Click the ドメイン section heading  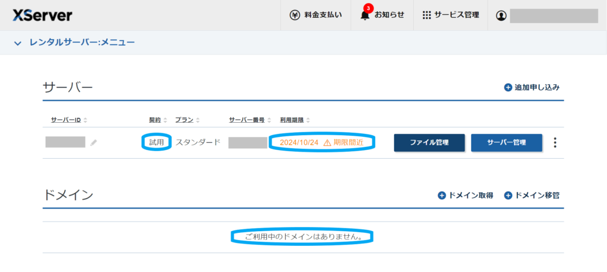pyautogui.click(x=68, y=196)
